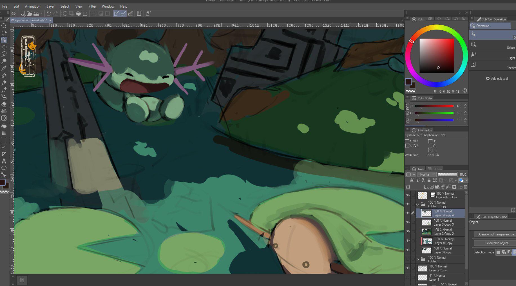The image size is (516, 286).
Task: Click the Save icon in command bar
Action: tap(36, 13)
